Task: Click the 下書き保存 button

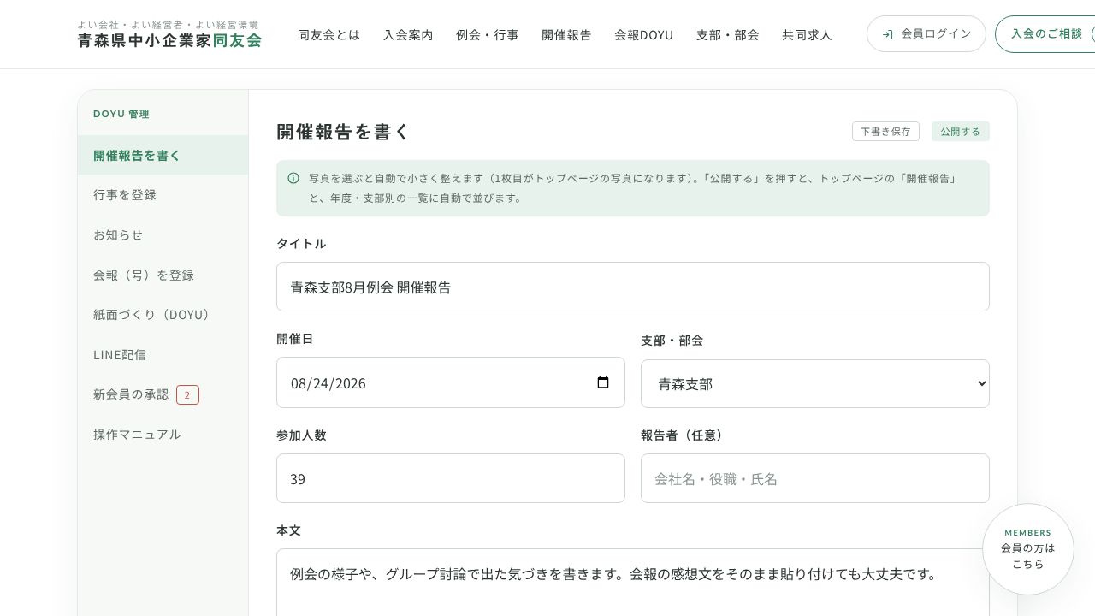Action: point(885,132)
